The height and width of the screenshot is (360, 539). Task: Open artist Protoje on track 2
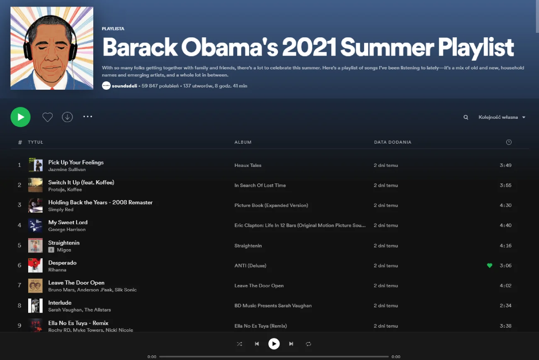point(56,189)
